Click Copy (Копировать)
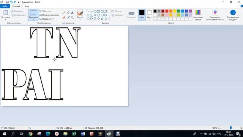Image resolution: width=243 pixels, height=137 pixels. click(x=18, y=15)
